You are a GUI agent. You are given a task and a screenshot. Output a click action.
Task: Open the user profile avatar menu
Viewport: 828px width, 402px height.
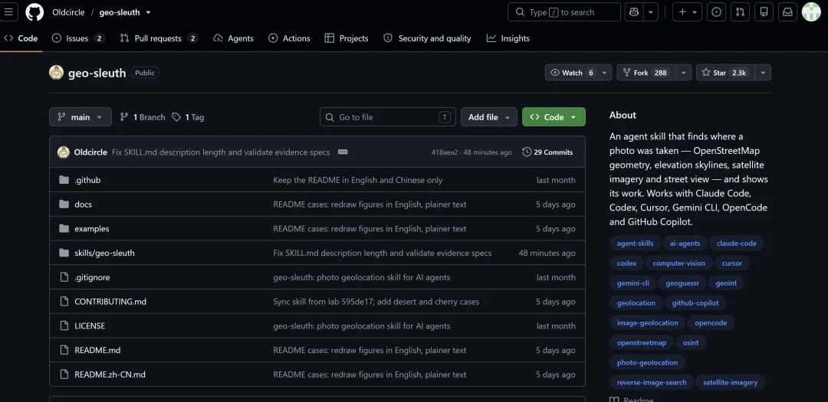(x=811, y=11)
